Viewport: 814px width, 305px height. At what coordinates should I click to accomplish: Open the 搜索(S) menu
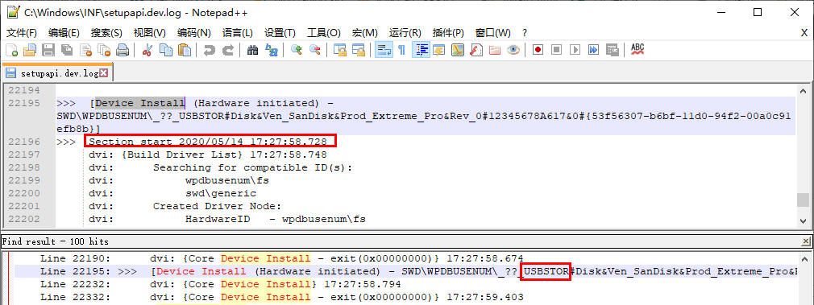pyautogui.click(x=106, y=33)
